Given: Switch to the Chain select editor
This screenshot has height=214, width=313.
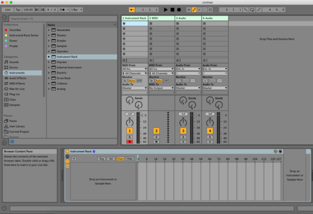Looking at the screenshot, I should point(120,159).
